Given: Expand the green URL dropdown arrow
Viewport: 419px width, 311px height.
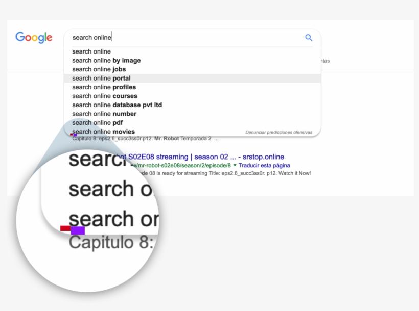Looking at the screenshot, I should [x=235, y=166].
